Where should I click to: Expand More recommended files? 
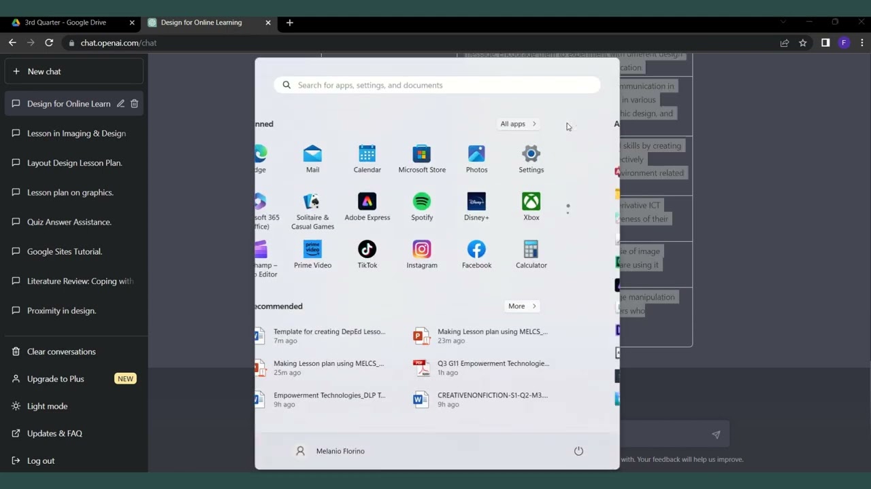[x=523, y=306]
